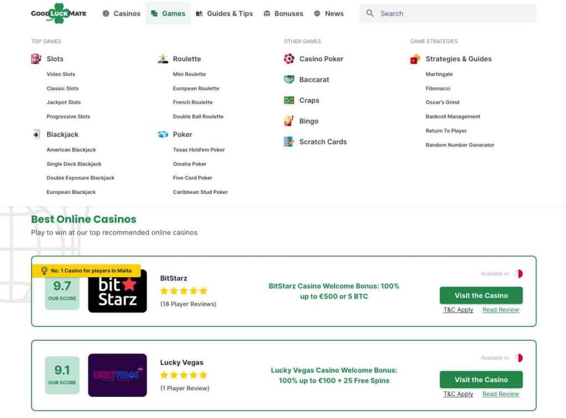Click the BitStarz logo thumbnail
566x418 pixels.
pyautogui.click(x=117, y=291)
